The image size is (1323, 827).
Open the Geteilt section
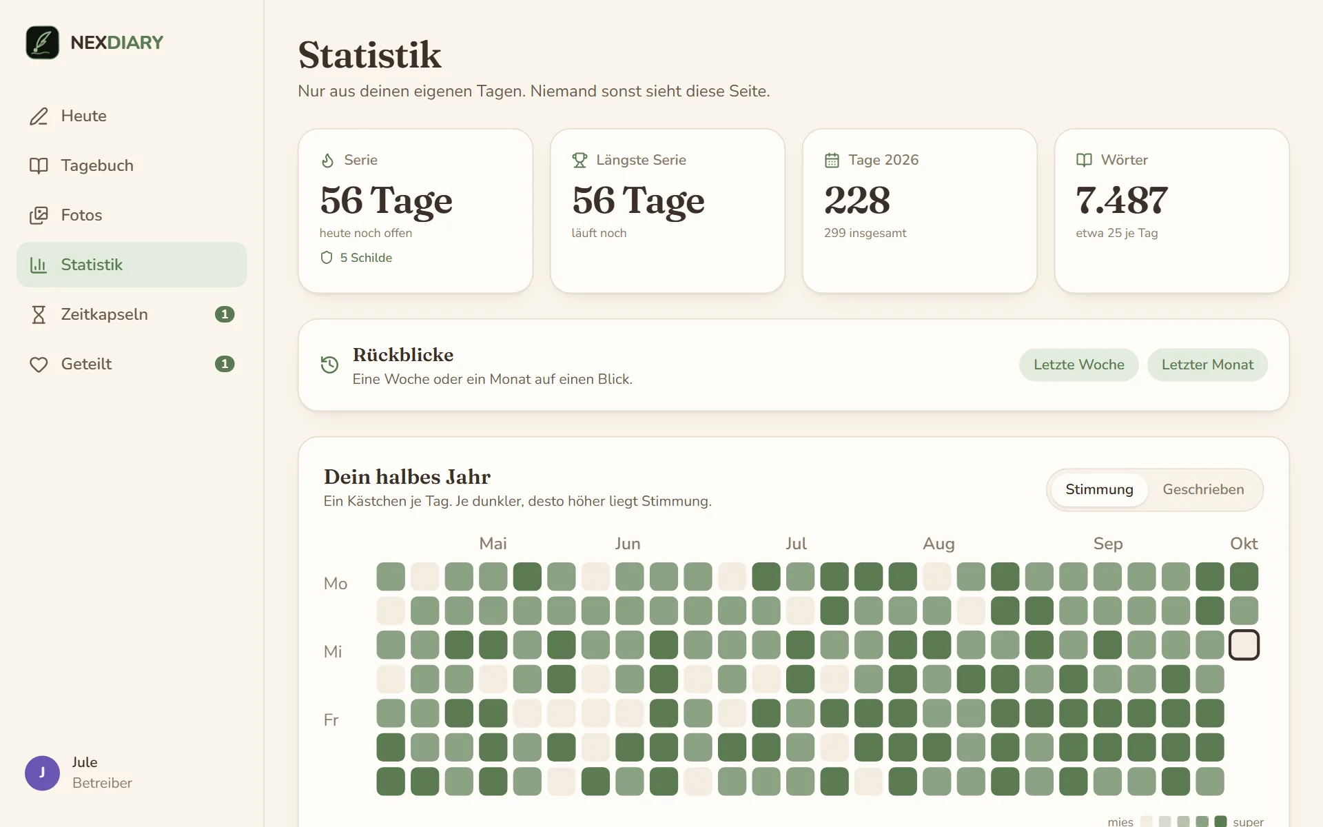point(132,364)
